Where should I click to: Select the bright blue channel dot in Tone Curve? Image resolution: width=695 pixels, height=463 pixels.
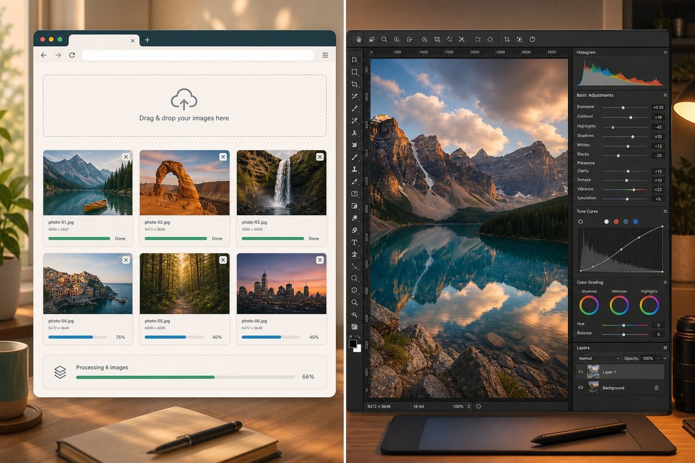[635, 221]
